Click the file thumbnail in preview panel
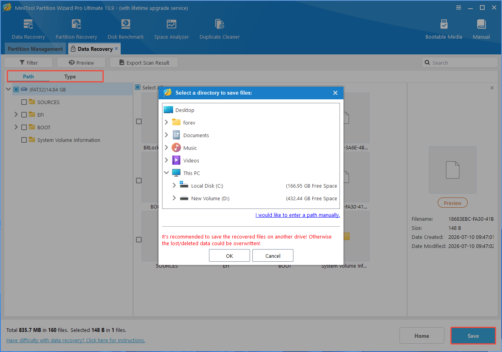Viewport: 502px width, 352px height. (452, 170)
